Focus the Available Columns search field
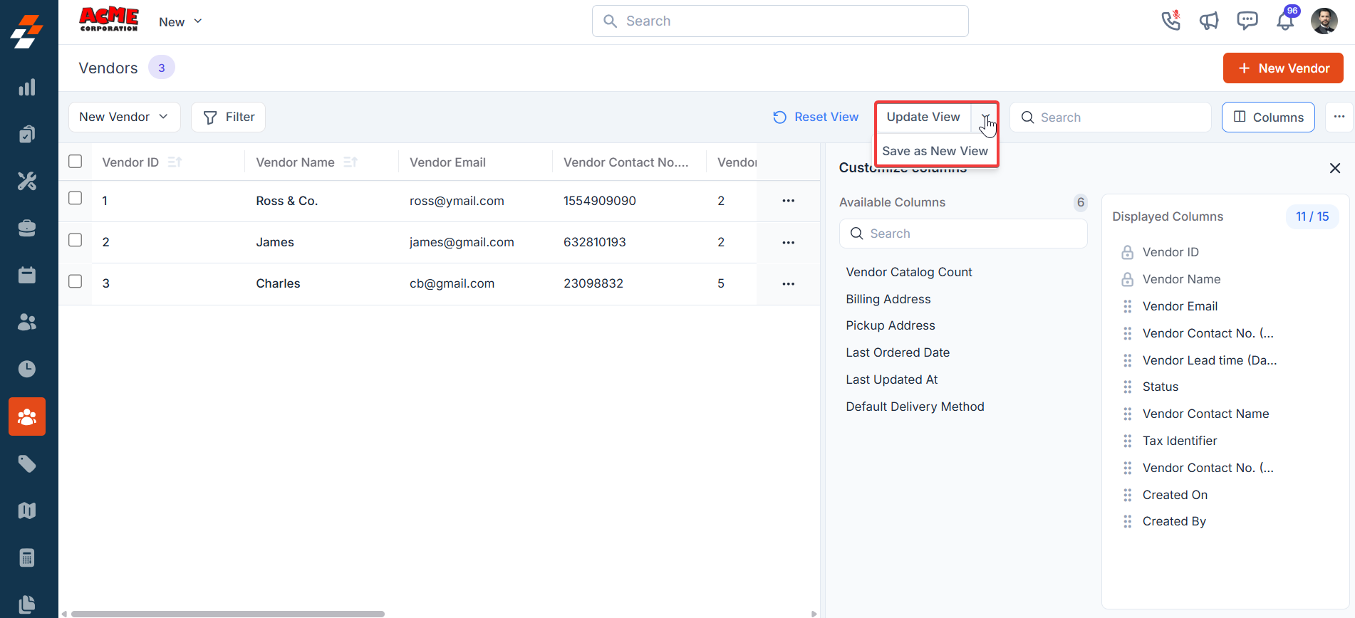Screen dimensions: 1355x618 click(x=963, y=234)
